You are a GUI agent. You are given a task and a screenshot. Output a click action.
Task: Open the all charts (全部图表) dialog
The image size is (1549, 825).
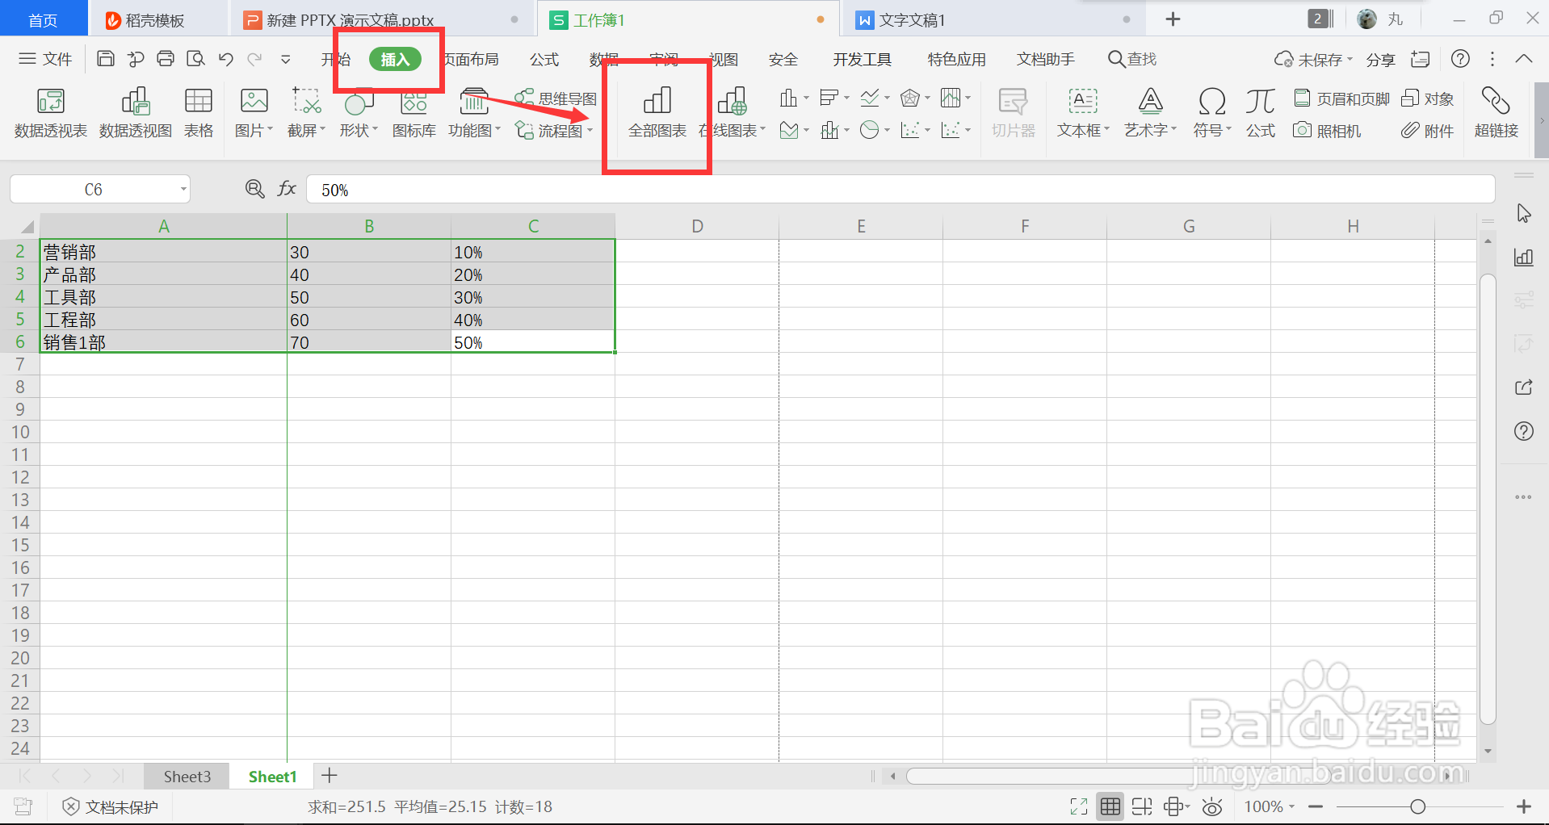[x=657, y=113]
